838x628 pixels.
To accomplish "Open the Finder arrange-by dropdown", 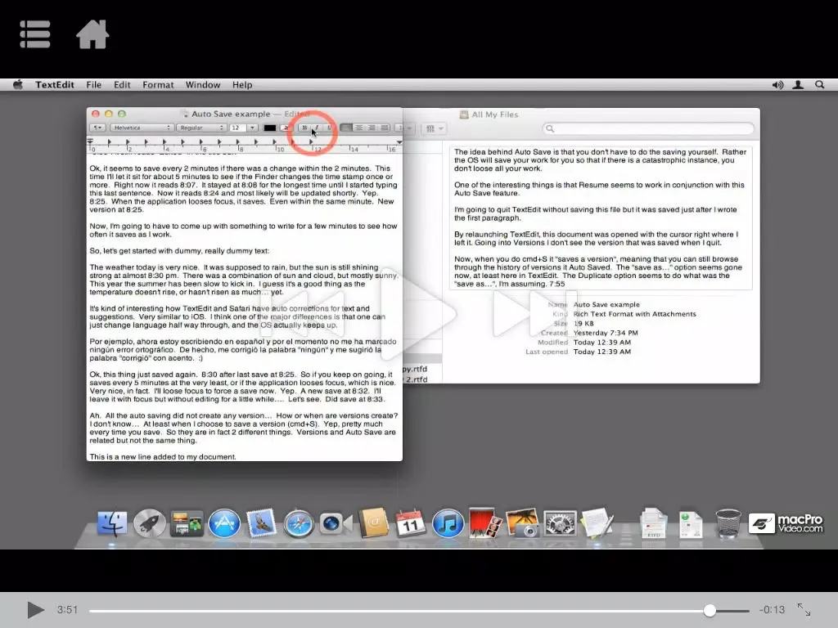I will [435, 128].
